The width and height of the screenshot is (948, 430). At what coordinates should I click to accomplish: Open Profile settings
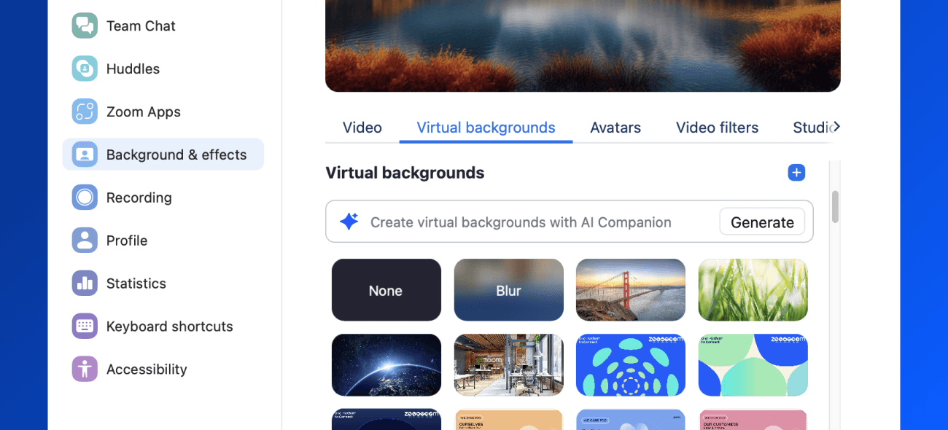click(163, 241)
